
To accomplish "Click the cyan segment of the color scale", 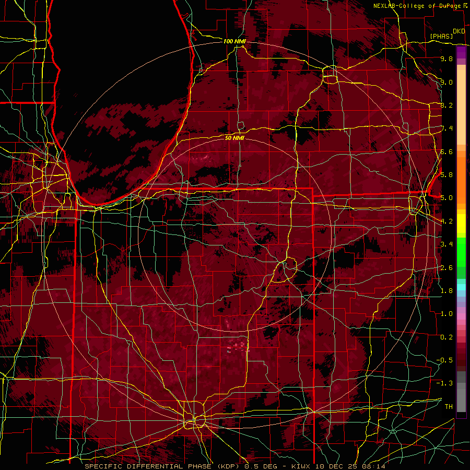I will 461,287.
